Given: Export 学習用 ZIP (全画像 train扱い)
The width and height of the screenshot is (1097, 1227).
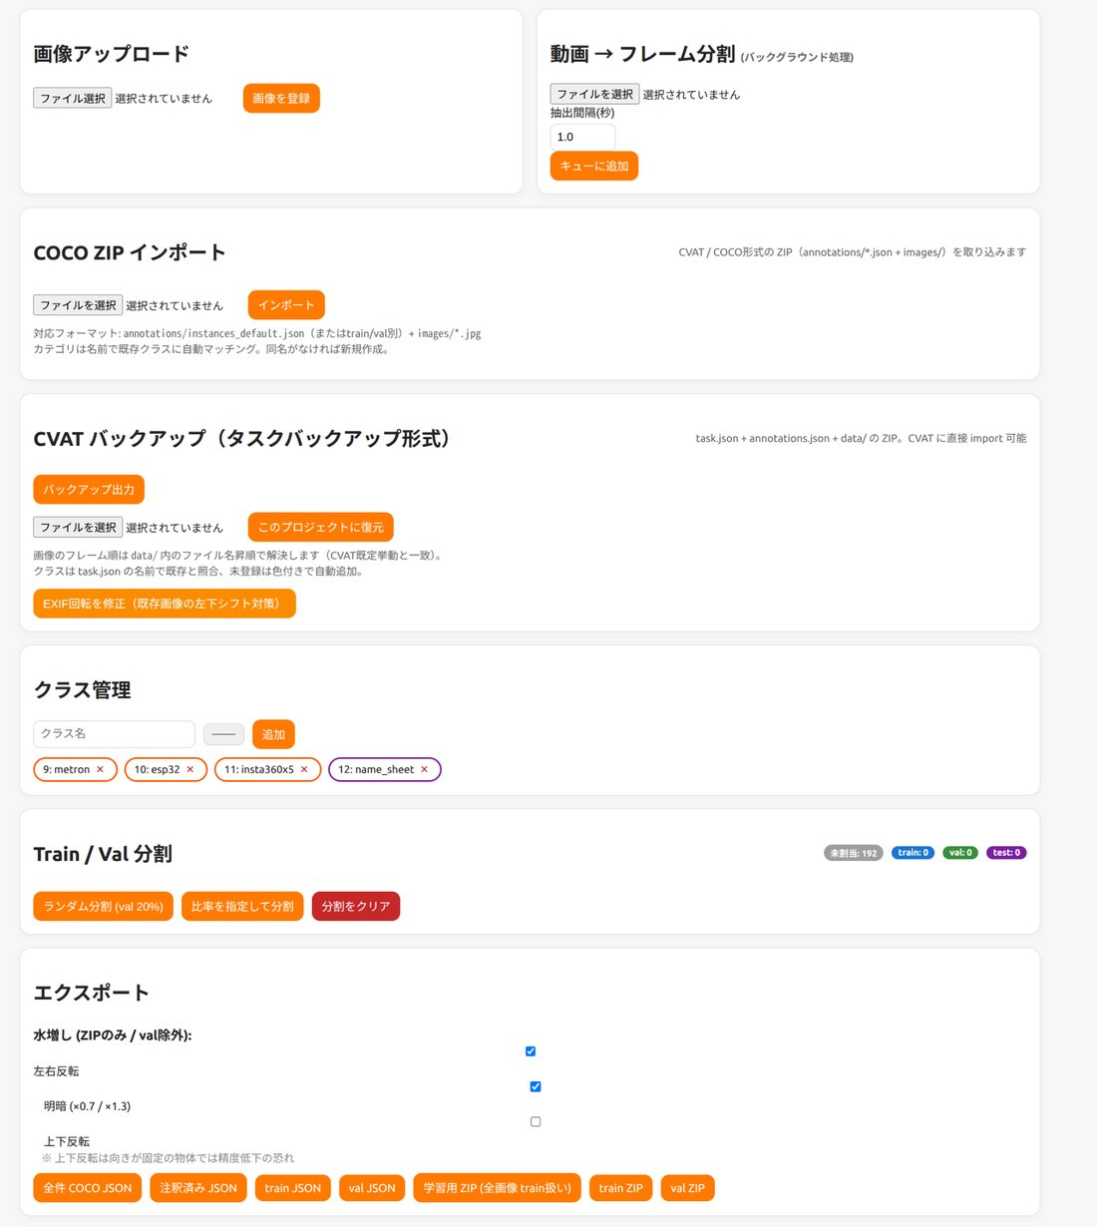Looking at the screenshot, I should pos(497,1188).
